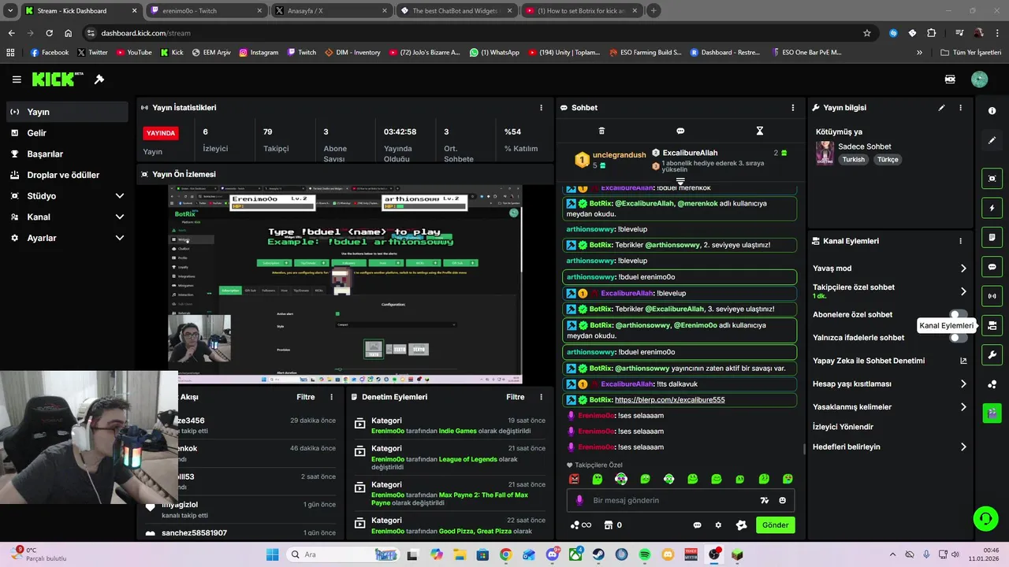Image resolution: width=1009 pixels, height=567 pixels.
Task: Open Spotify from the Windows taskbar
Action: tap(644, 554)
